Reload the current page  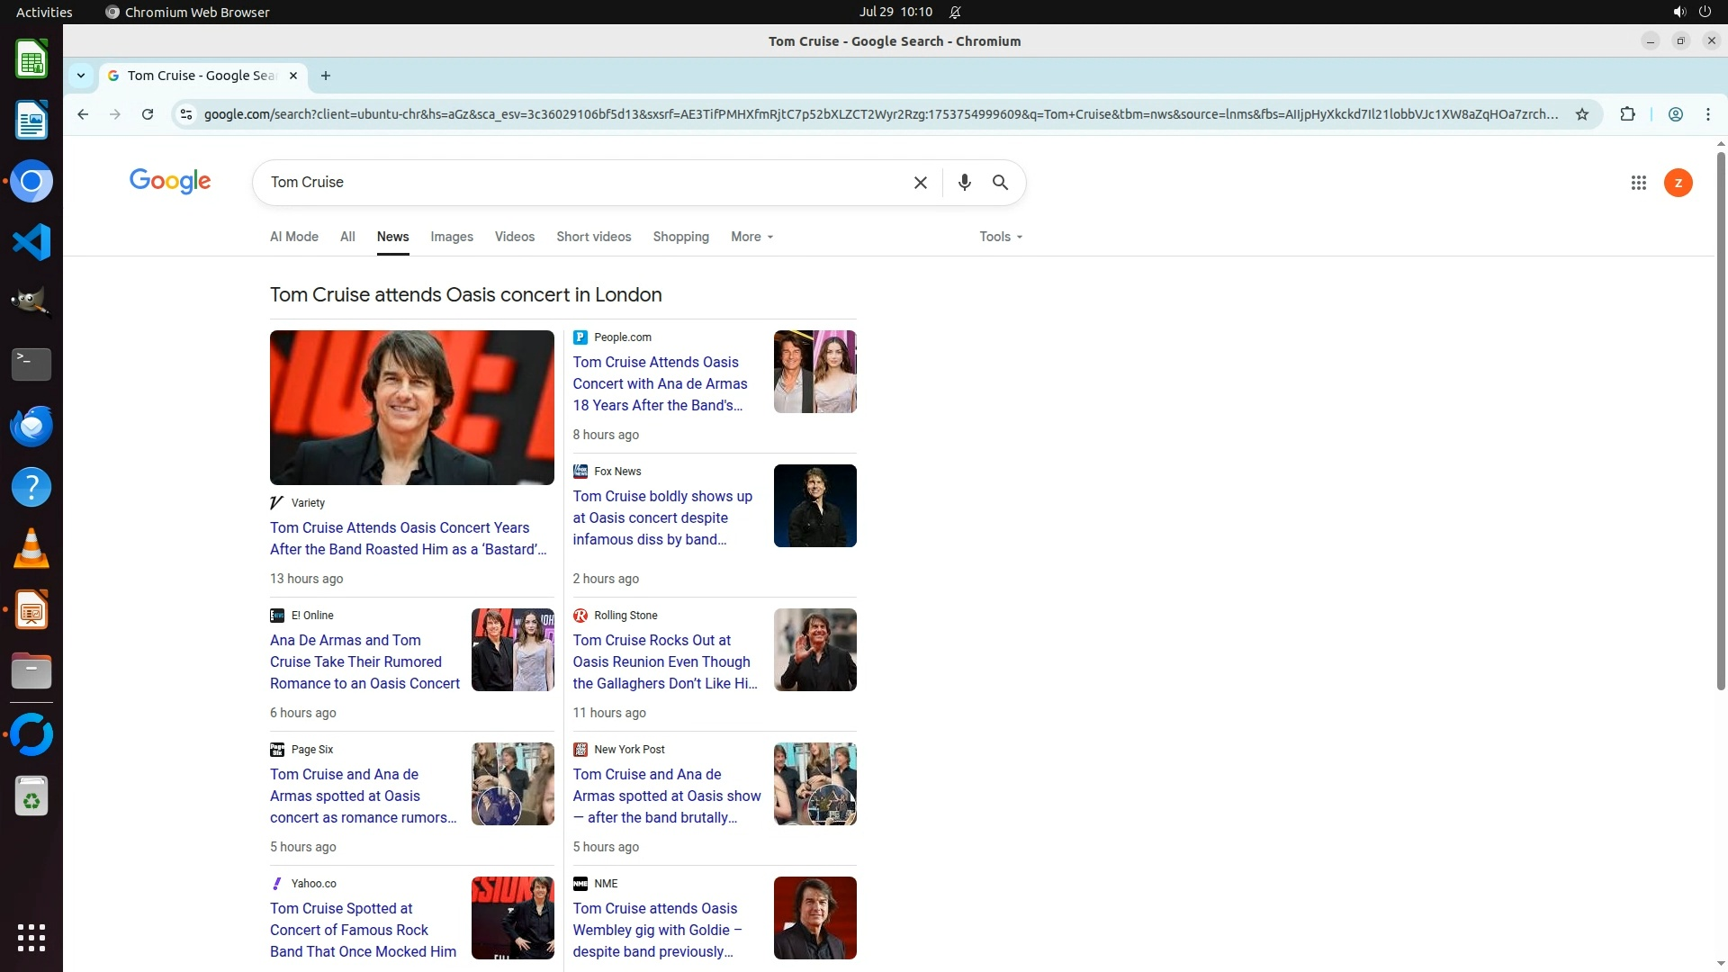(x=148, y=114)
